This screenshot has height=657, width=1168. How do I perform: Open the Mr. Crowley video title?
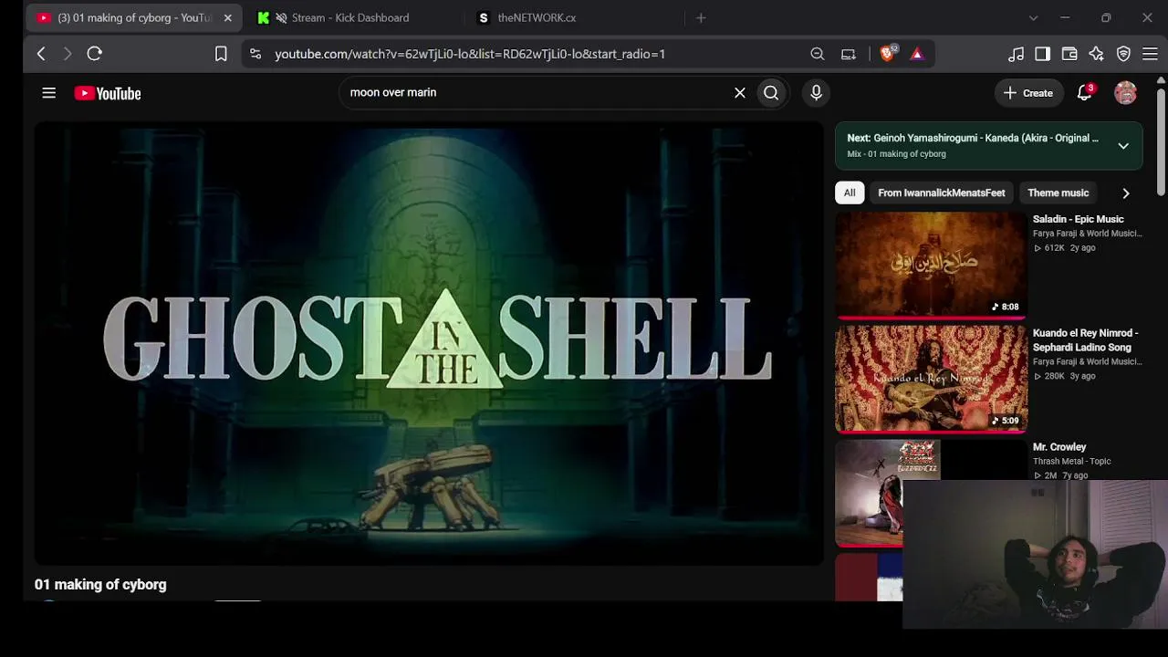pos(1059,447)
